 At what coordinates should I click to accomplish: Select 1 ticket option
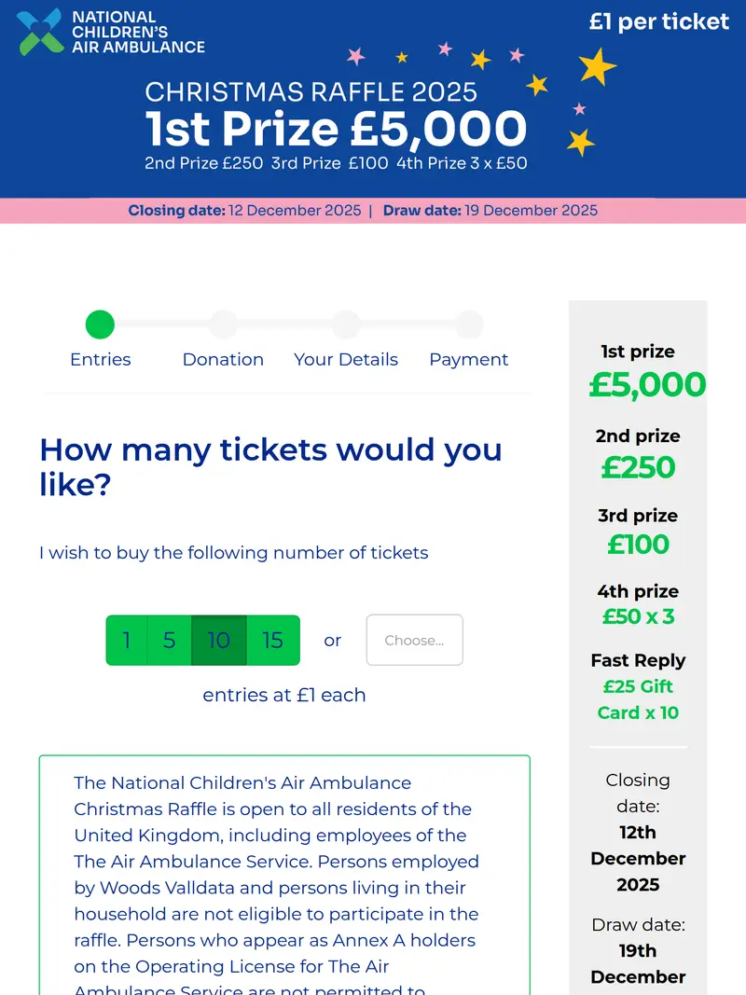click(x=126, y=641)
